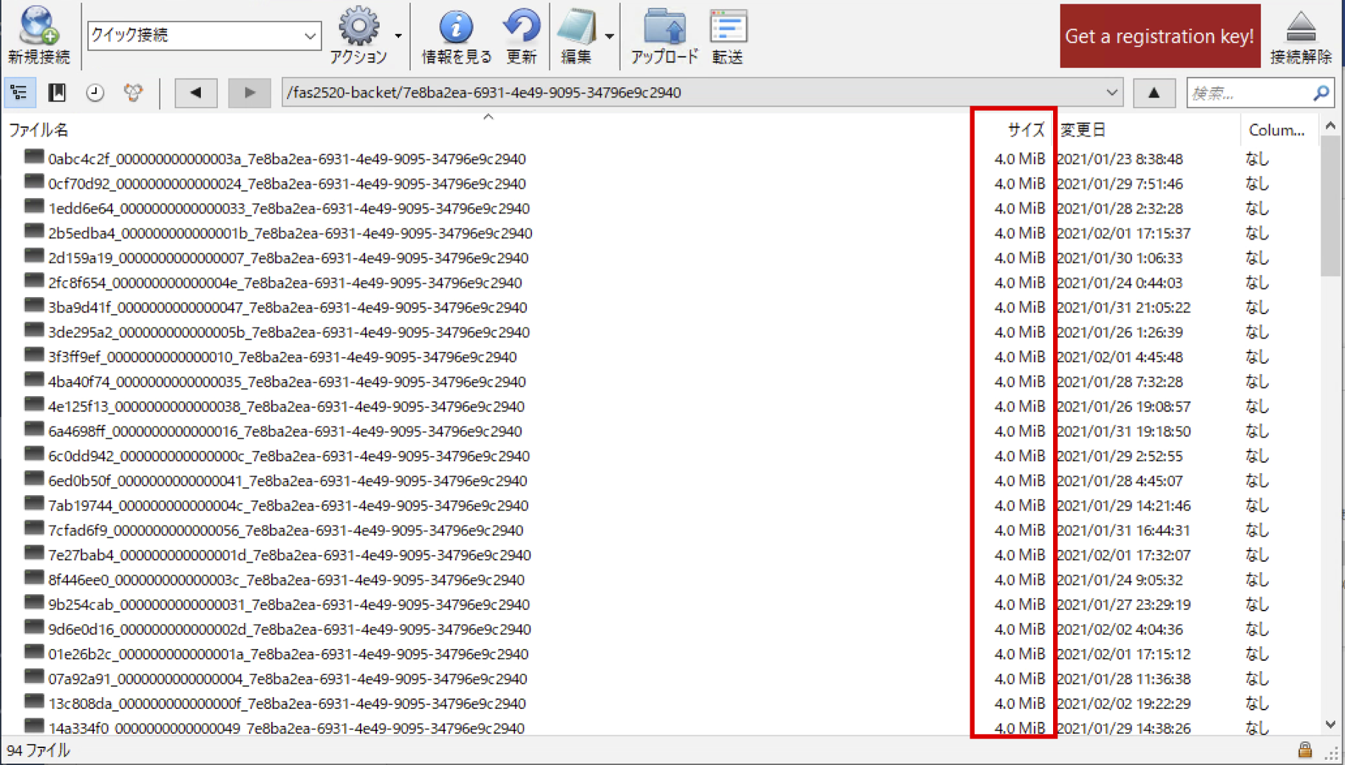Select file 3f3ff9ef_0000000000000010
The image size is (1345, 765).
click(x=282, y=357)
